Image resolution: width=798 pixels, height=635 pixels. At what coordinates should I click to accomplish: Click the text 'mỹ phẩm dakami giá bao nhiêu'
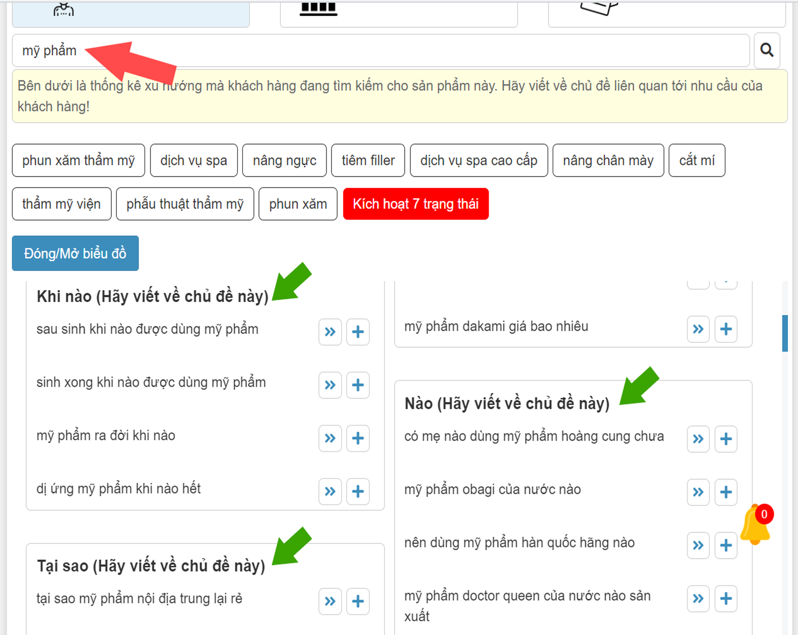coord(496,327)
